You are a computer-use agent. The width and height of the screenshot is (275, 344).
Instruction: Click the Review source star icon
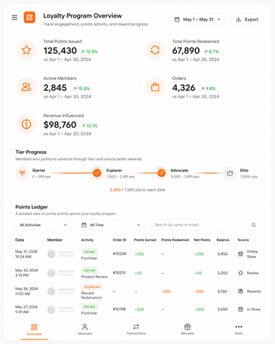click(241, 273)
